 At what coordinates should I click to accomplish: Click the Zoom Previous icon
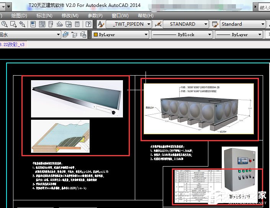[x=22, y=24]
